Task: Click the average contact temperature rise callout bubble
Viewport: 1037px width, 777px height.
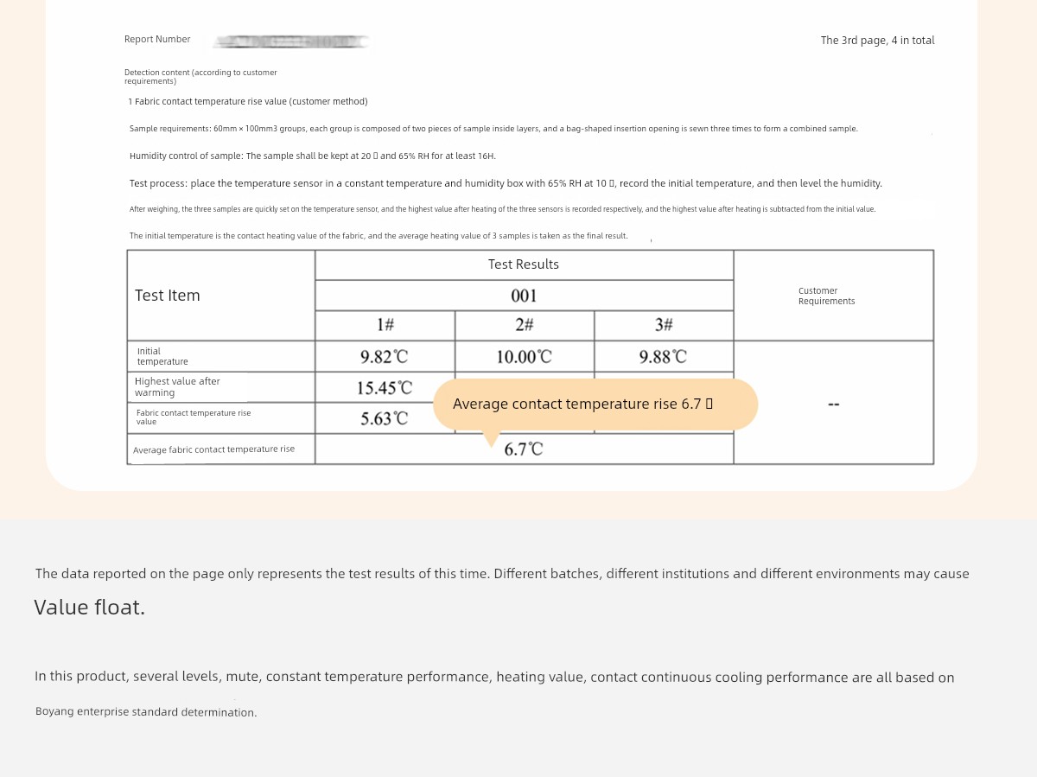Action: [x=595, y=404]
